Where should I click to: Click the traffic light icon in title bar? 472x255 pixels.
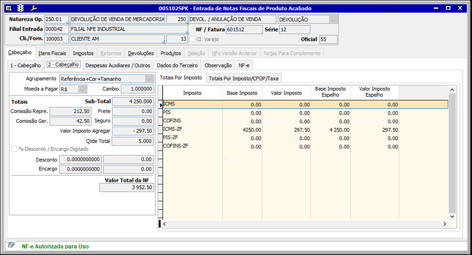(x=21, y=8)
